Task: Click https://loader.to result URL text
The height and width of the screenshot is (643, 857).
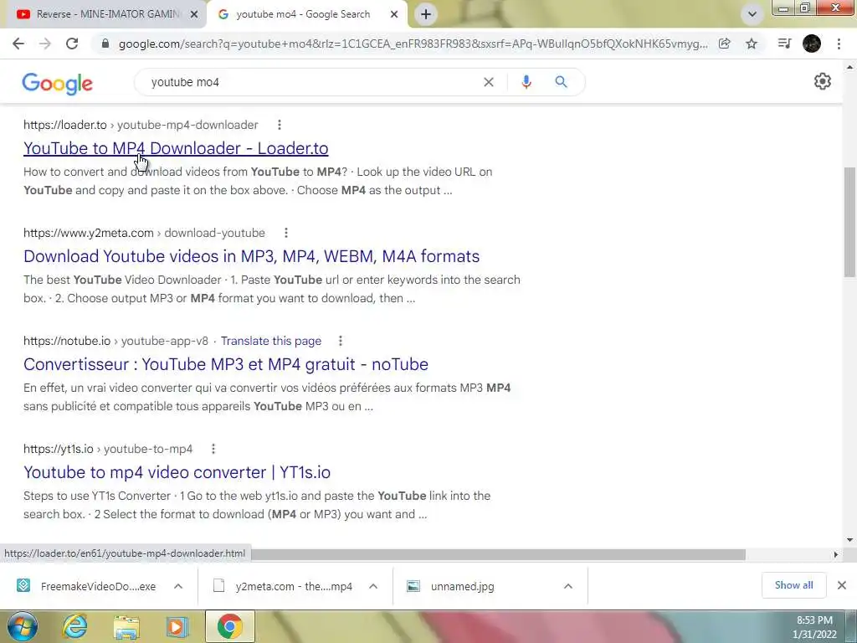Action: tap(65, 125)
